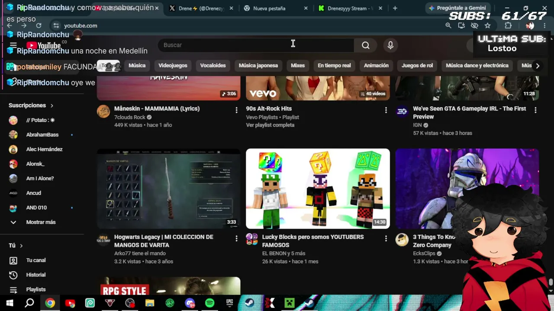Reload the page with Chrome's refresh icon
This screenshot has width=554, height=311.
(39, 25)
